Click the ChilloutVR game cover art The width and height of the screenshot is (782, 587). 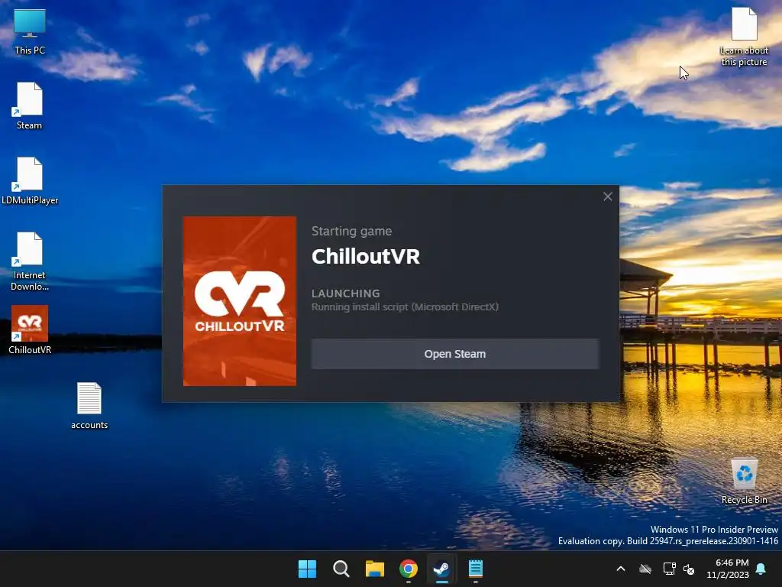coord(239,301)
